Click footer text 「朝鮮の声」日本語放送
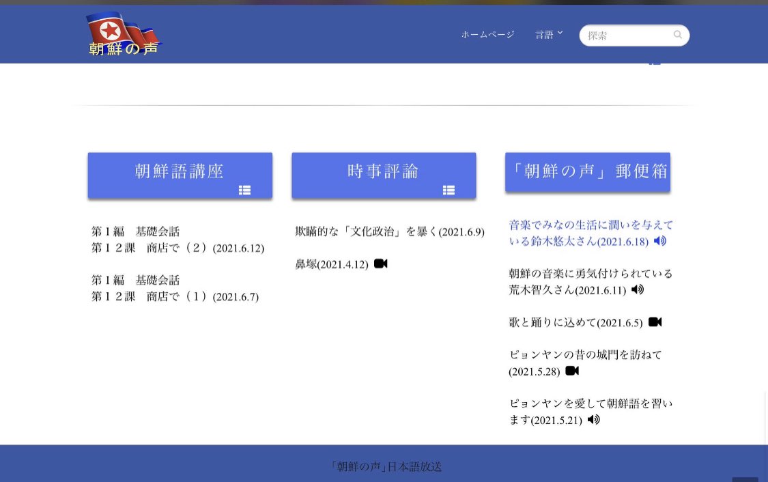 [x=386, y=466]
